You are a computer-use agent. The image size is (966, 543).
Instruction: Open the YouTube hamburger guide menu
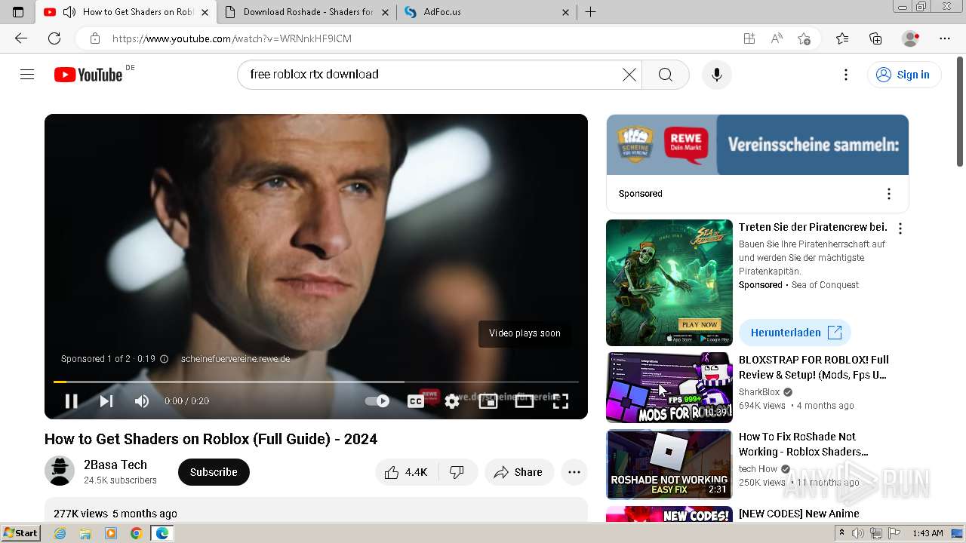27,75
